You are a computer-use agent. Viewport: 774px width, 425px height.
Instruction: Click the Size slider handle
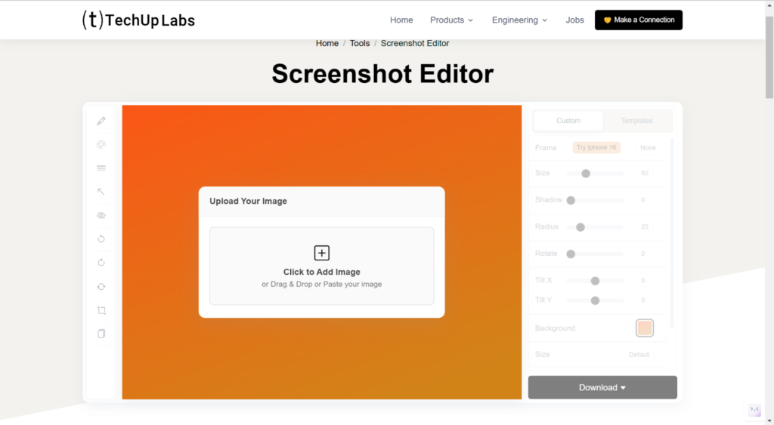click(x=586, y=174)
